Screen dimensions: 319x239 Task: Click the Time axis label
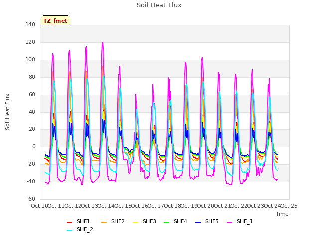[282, 214]
